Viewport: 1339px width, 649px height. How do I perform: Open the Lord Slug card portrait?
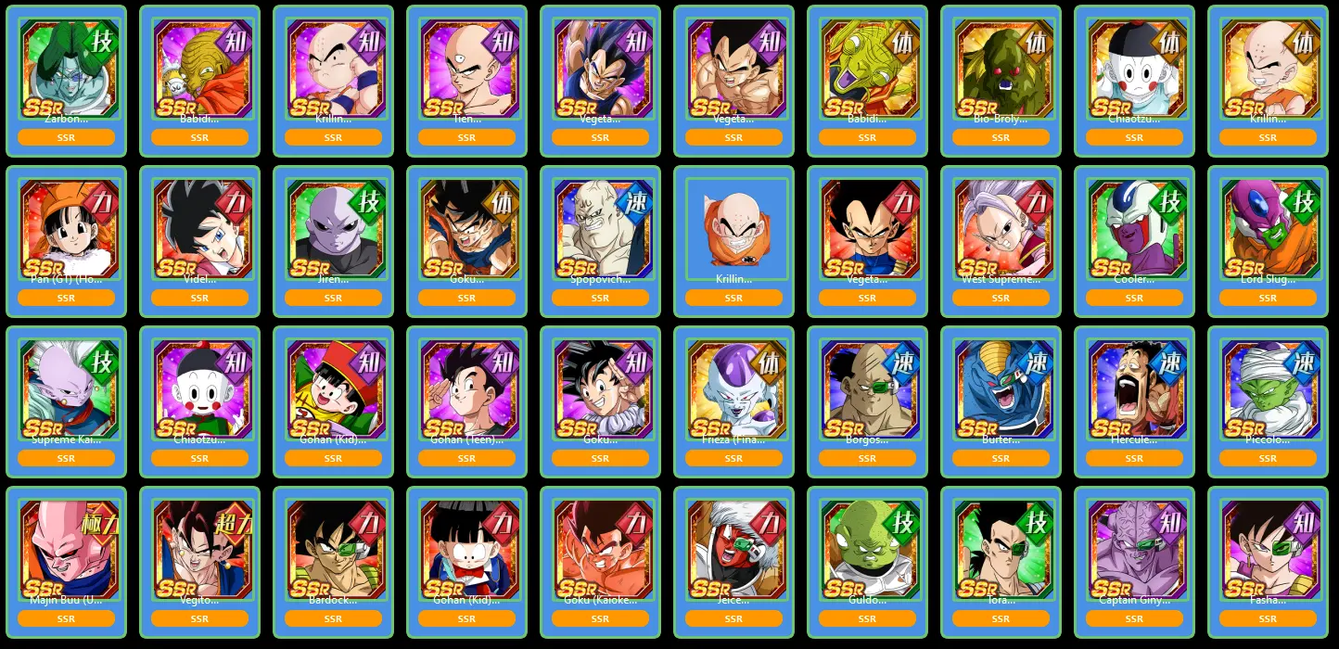(x=1268, y=230)
